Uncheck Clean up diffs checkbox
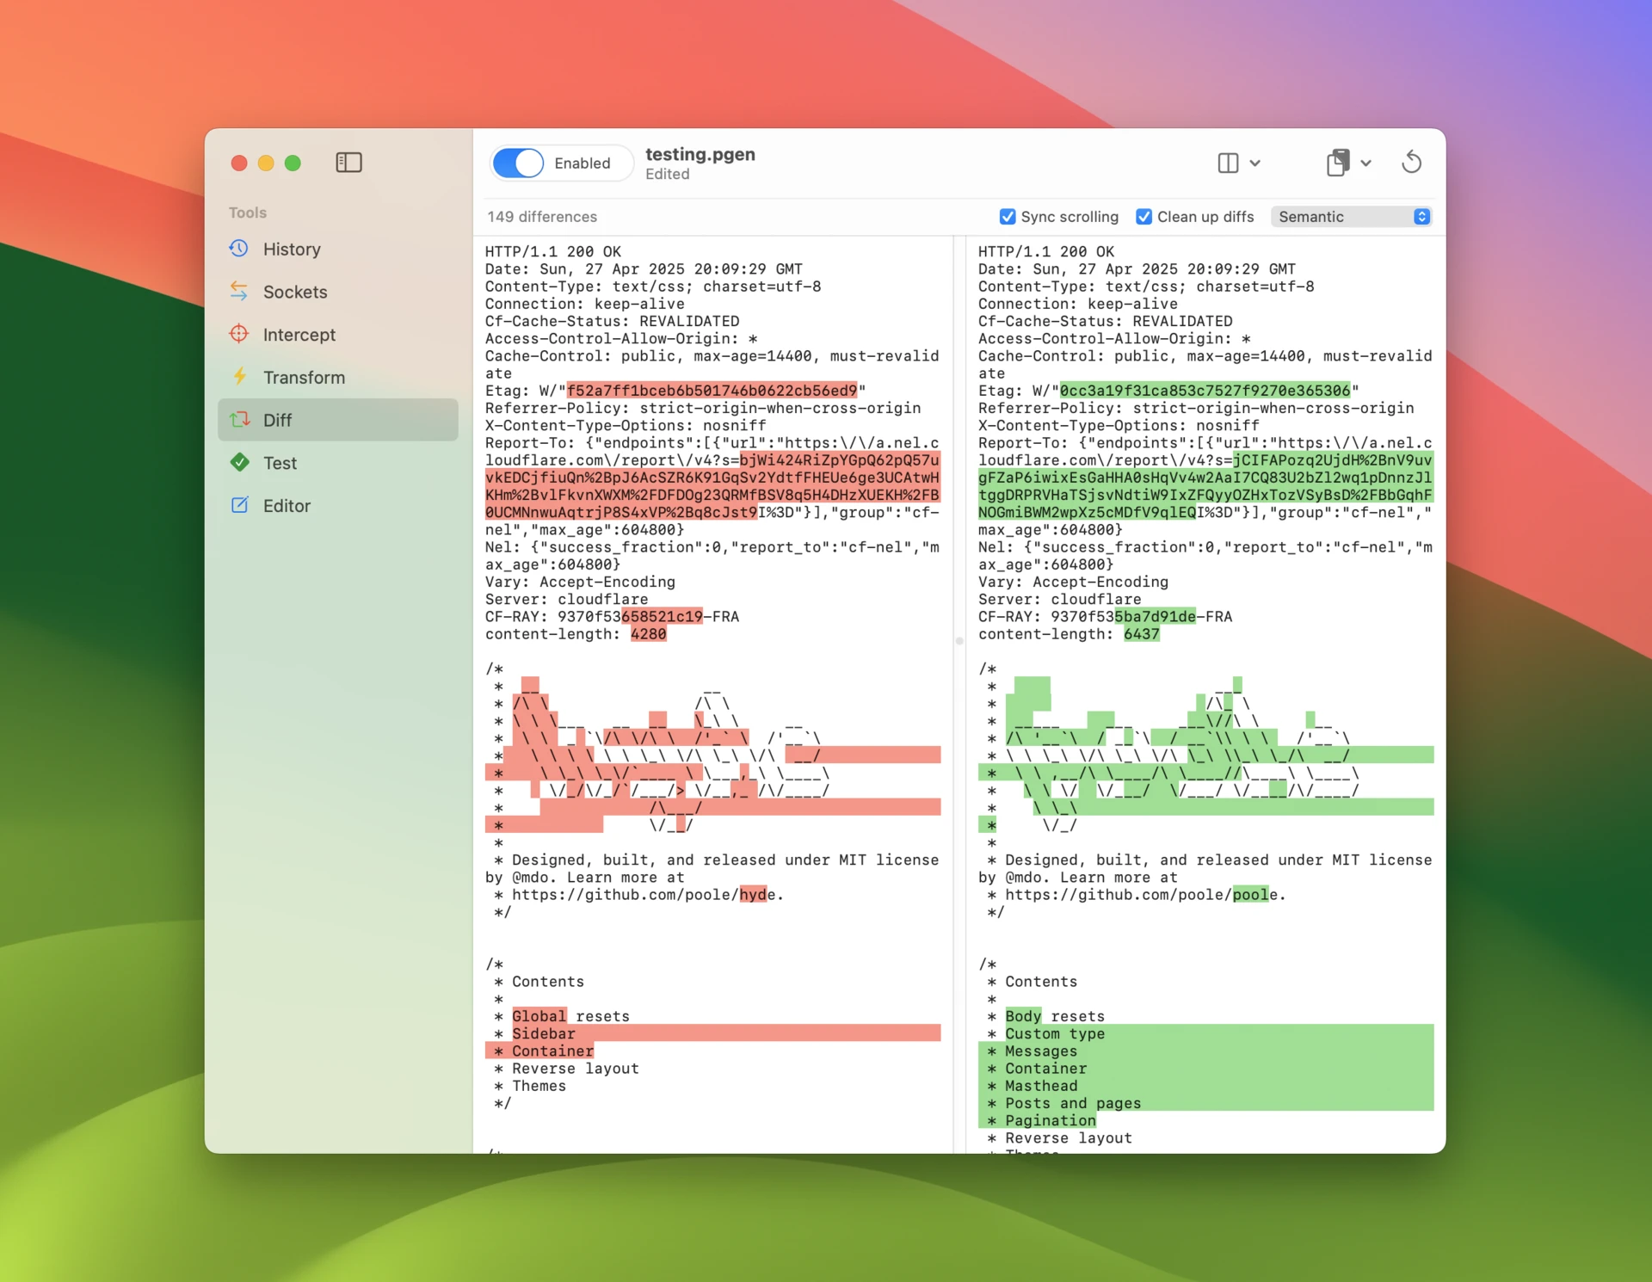 [x=1143, y=217]
